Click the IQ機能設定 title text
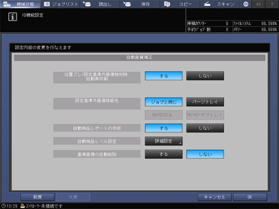The width and height of the screenshot is (279, 209). click(32, 15)
